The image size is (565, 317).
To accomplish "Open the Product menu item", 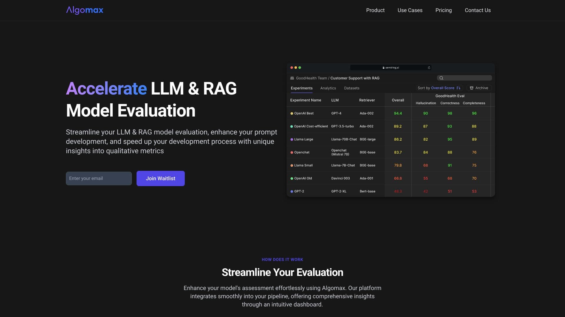I will click(375, 10).
